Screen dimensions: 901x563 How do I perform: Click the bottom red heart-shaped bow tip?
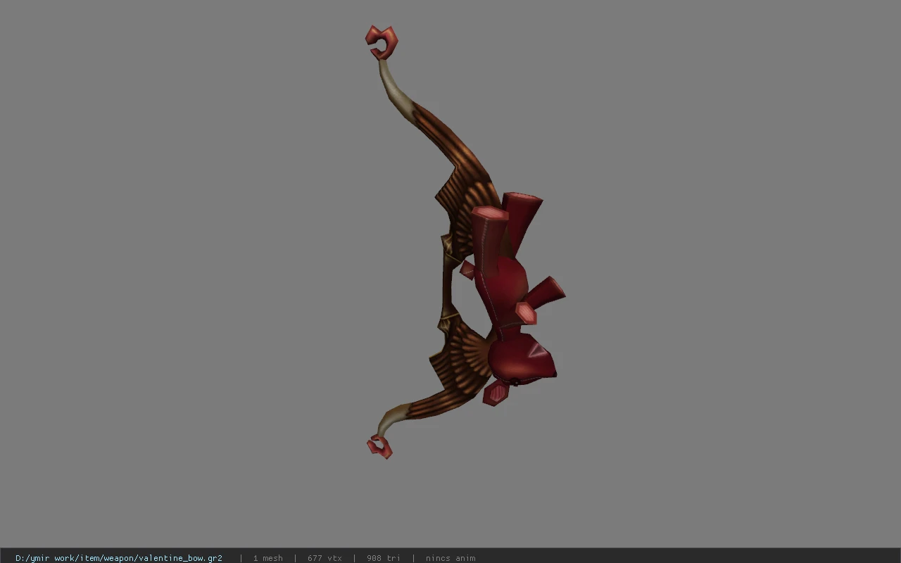pos(380,447)
